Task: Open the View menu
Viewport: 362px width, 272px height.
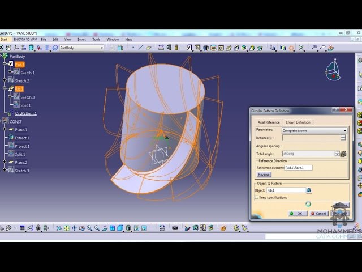Action: pyautogui.click(x=68, y=40)
